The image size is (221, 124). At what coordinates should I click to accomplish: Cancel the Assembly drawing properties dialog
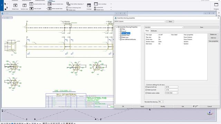coord(210,106)
